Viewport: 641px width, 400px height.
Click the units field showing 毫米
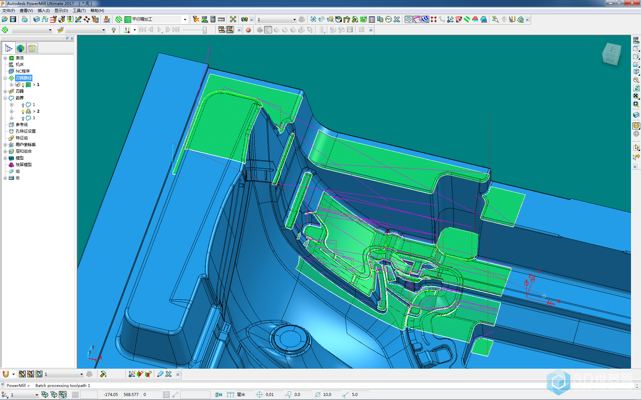tap(245, 395)
